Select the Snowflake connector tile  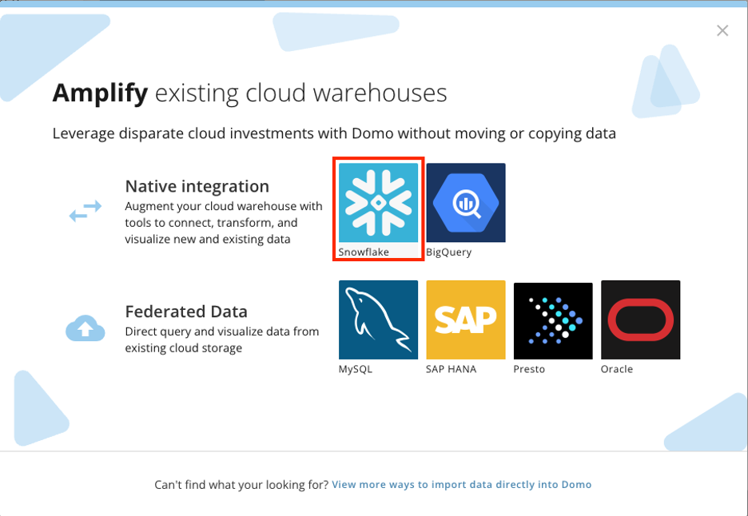click(x=379, y=203)
